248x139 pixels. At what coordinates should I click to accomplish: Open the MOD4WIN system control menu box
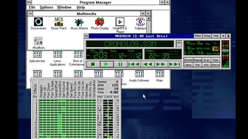click(x=86, y=36)
